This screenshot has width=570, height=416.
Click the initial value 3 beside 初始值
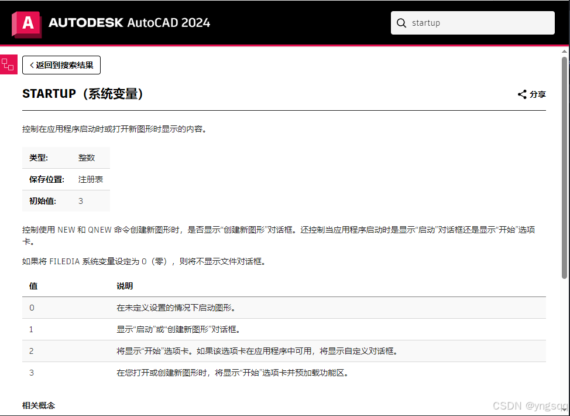[x=81, y=201]
